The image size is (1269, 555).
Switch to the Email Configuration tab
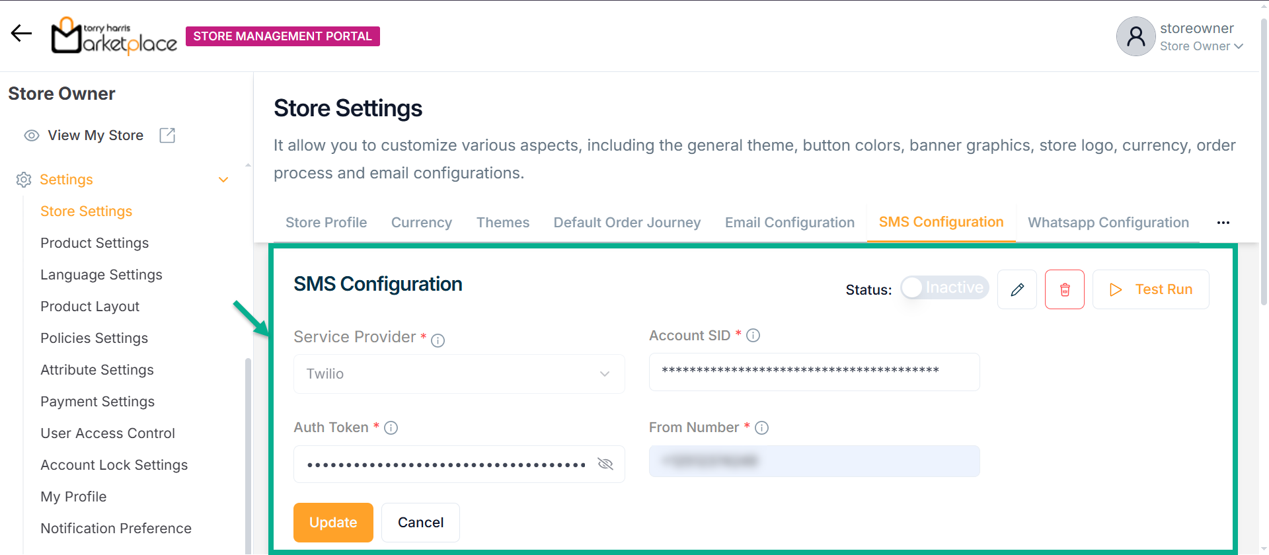tap(789, 223)
